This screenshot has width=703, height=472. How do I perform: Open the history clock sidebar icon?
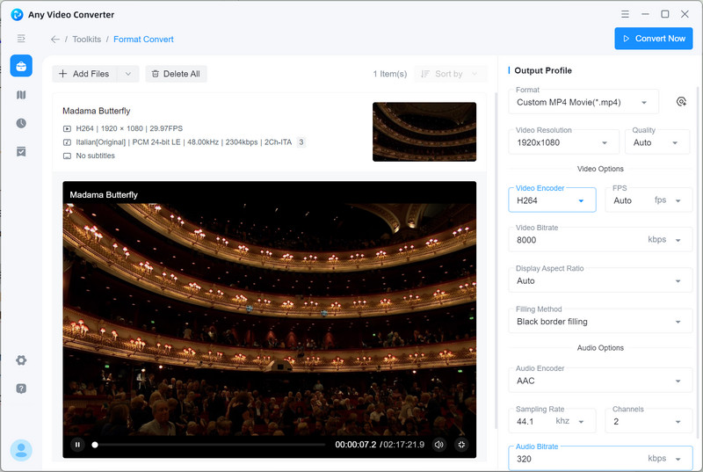click(21, 123)
